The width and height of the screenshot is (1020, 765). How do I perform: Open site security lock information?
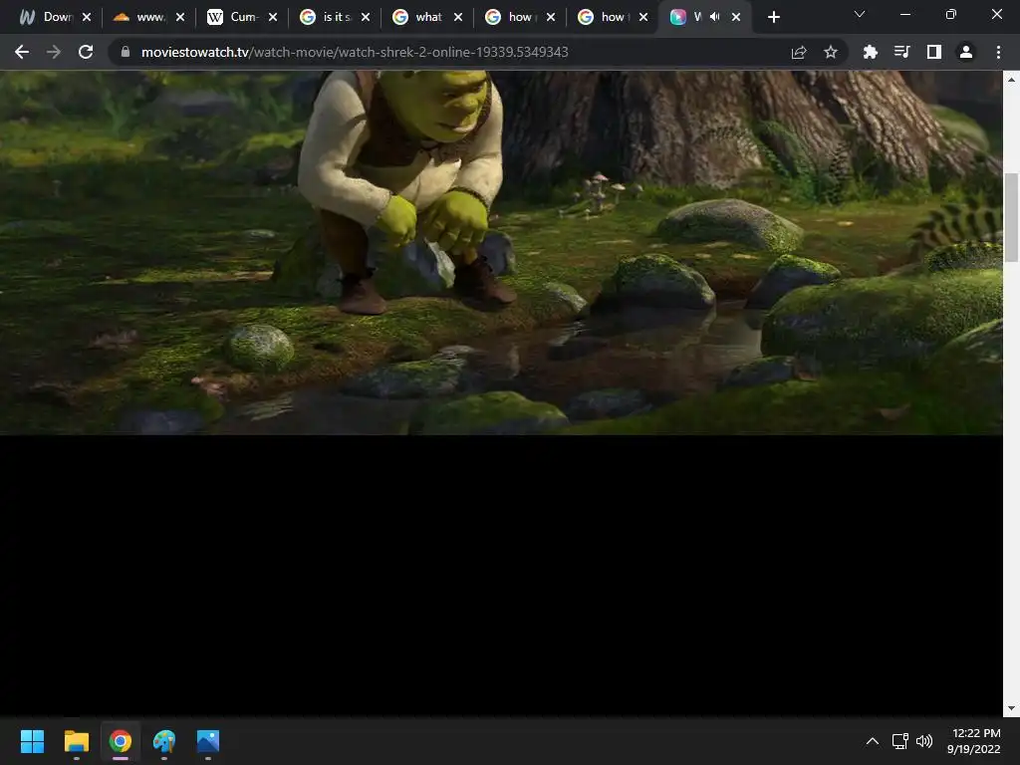(x=126, y=52)
